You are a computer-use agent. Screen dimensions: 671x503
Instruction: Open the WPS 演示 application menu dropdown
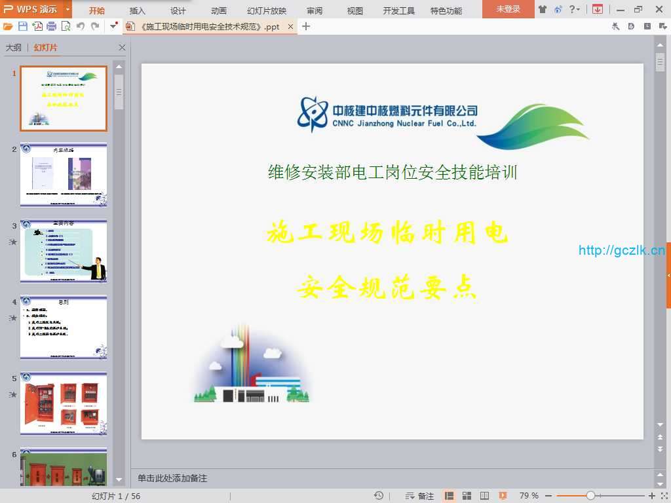(x=68, y=9)
